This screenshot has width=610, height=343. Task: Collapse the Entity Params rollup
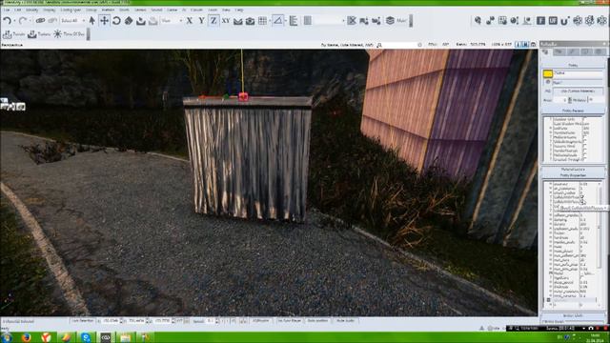tap(573, 111)
